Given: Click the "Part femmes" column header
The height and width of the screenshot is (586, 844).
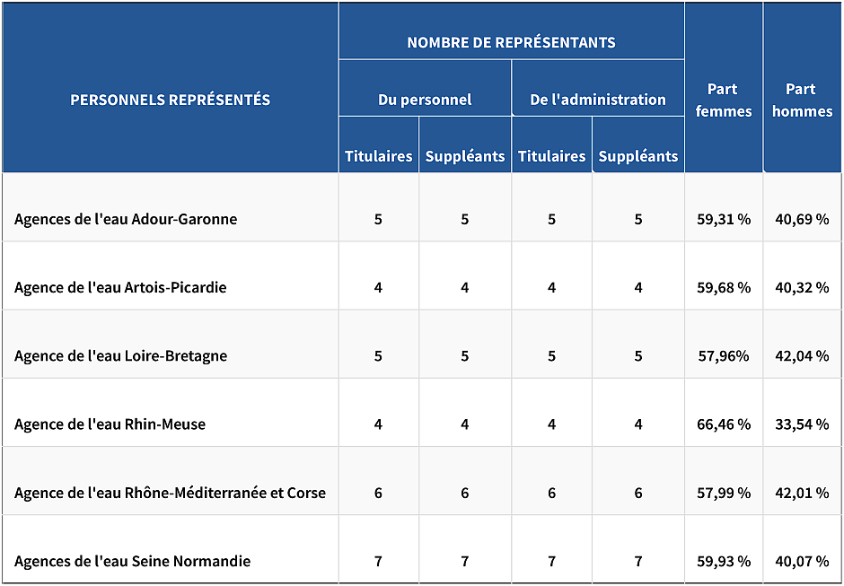Looking at the screenshot, I should (x=724, y=100).
